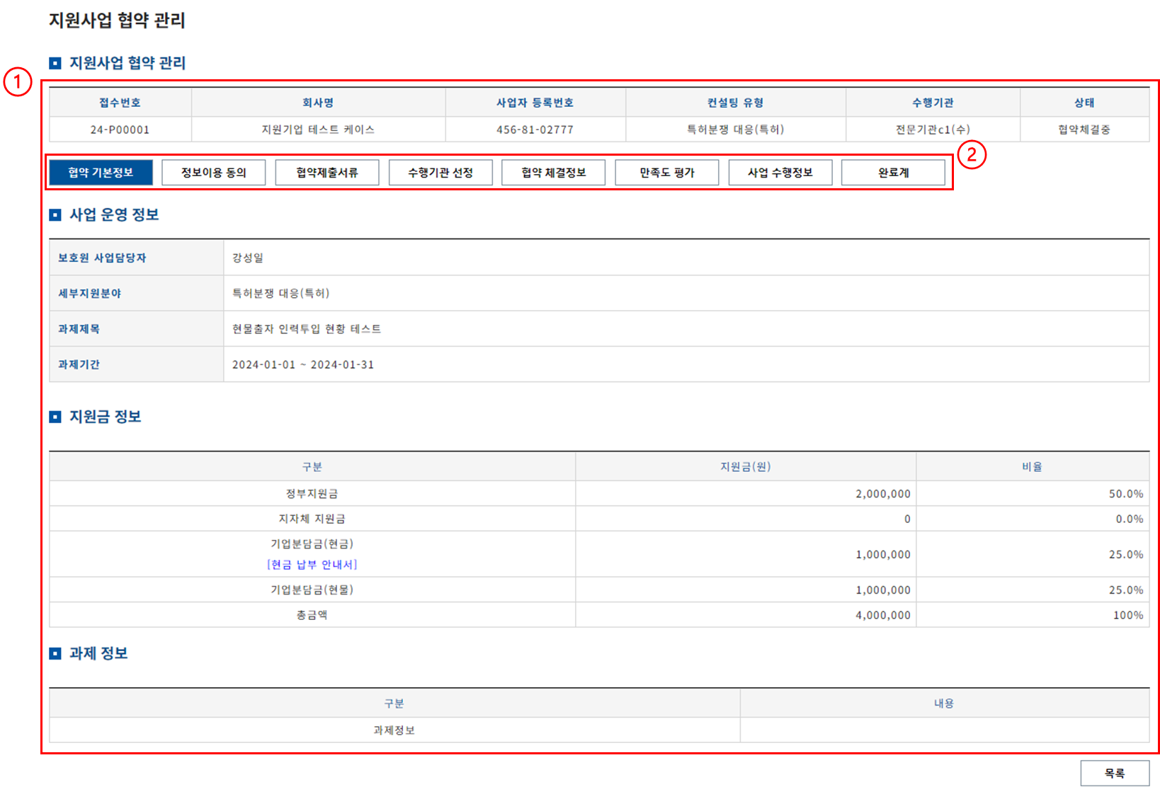The image size is (1160, 794).
Task: Click the 총금액 value 4,000,000
Action: coord(882,615)
